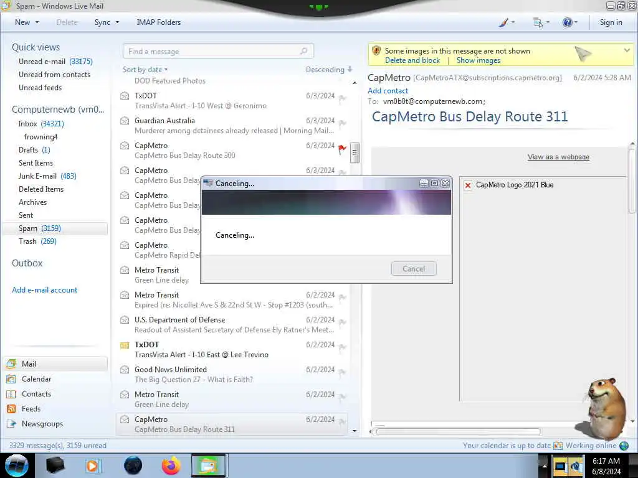Open the Windows Start orb
The height and width of the screenshot is (478, 638).
16,466
